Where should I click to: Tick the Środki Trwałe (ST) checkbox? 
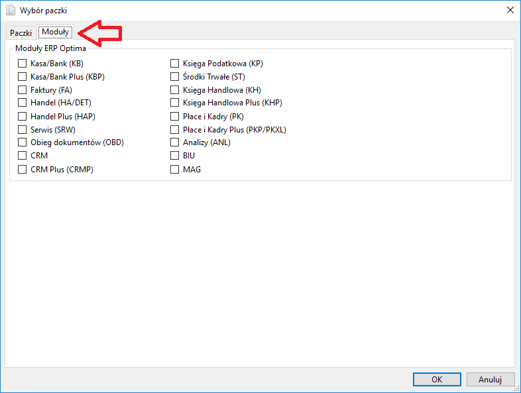click(x=175, y=77)
